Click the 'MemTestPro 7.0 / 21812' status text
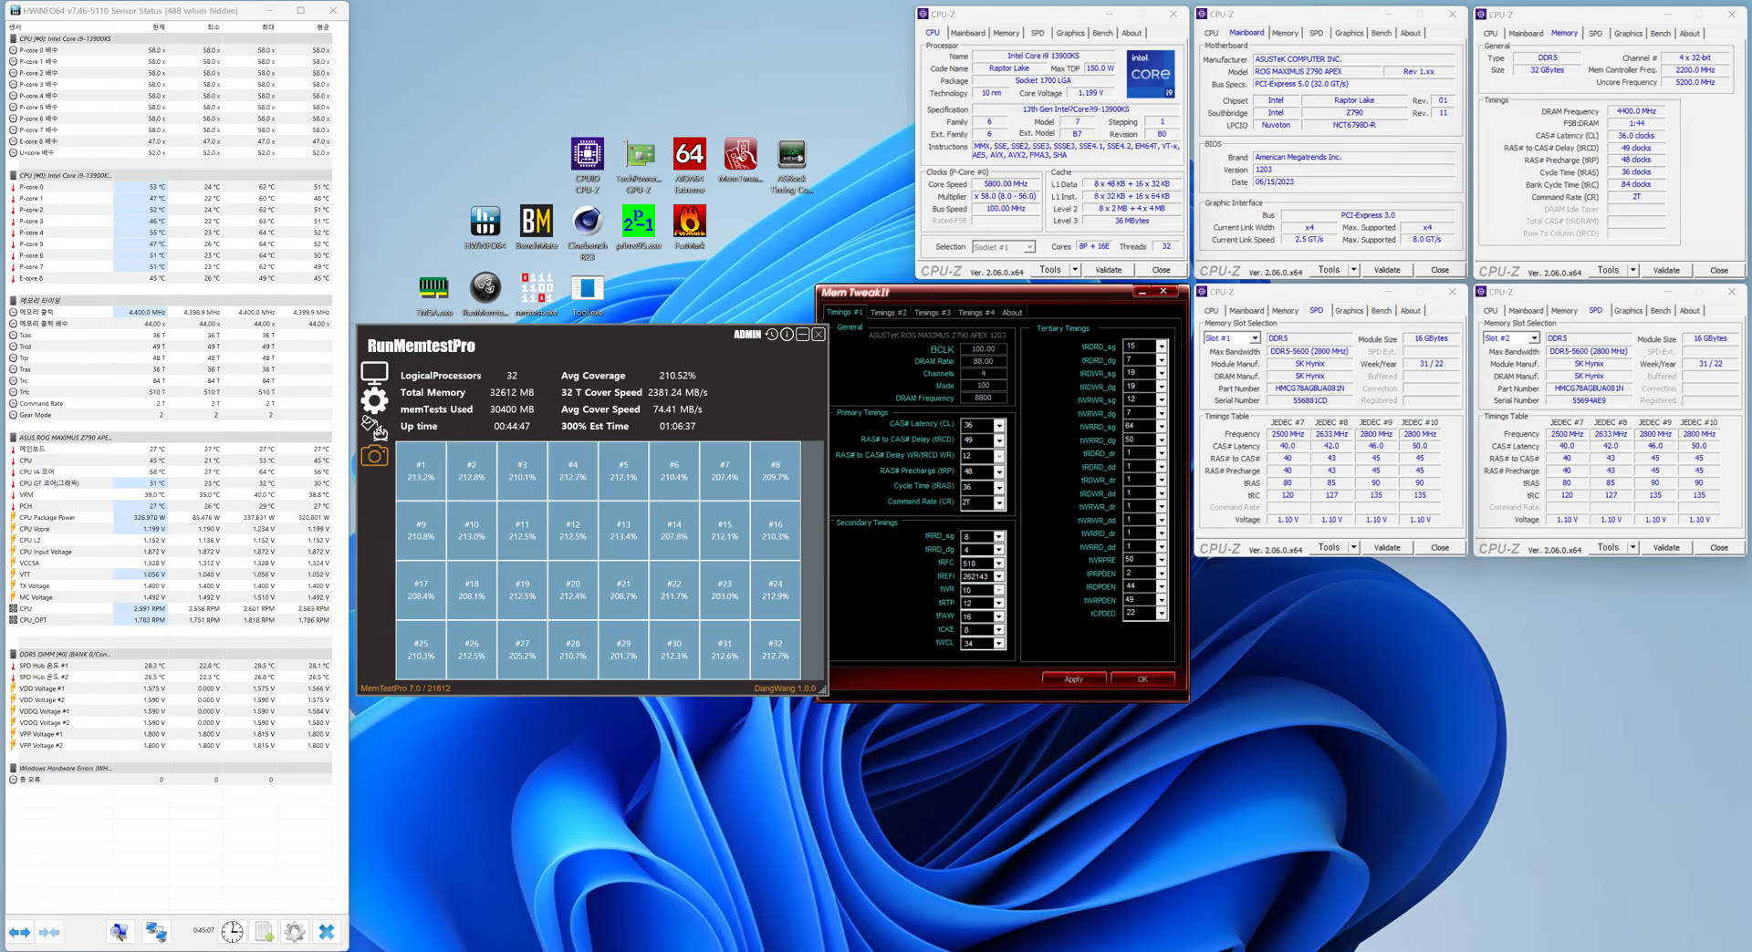This screenshot has height=952, width=1752. click(x=405, y=688)
